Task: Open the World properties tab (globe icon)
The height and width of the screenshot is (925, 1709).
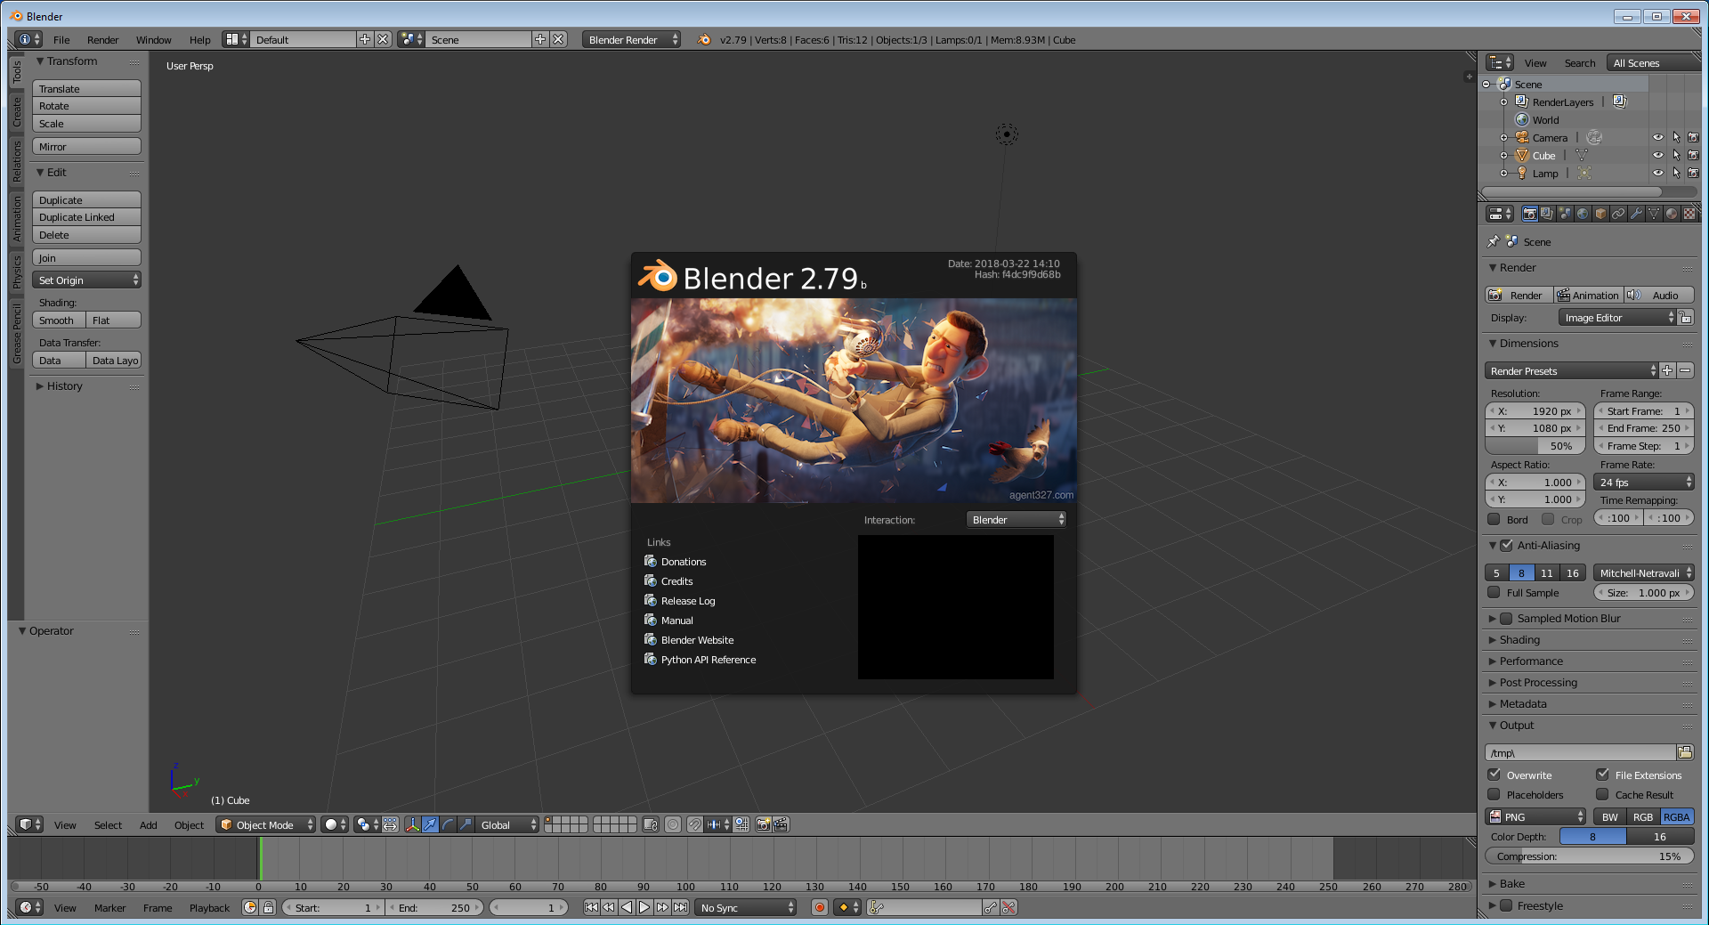Action: 1583,214
